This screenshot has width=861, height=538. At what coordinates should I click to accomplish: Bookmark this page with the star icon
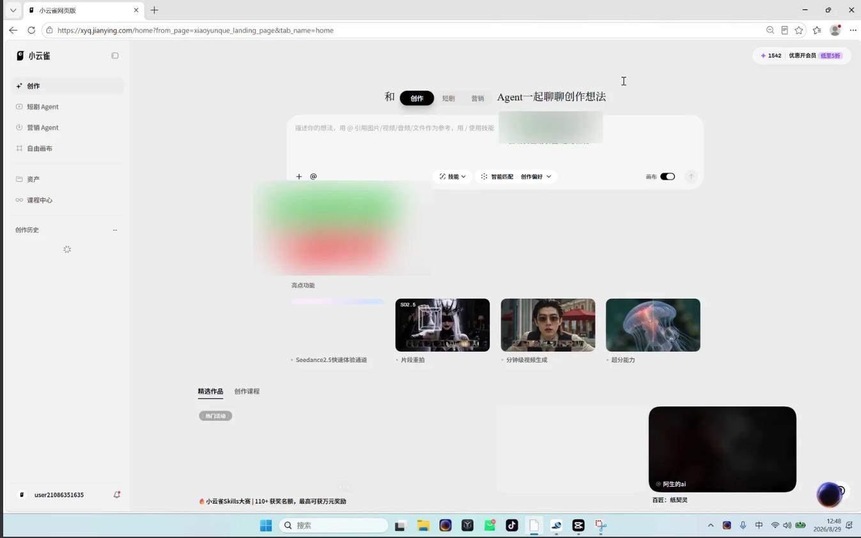tap(799, 30)
